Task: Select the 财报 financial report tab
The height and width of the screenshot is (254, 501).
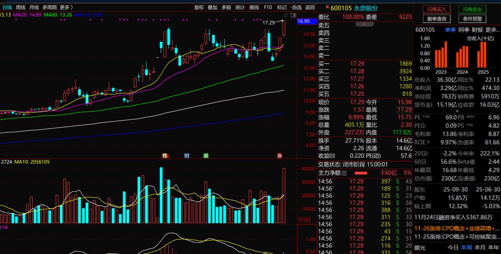Action: point(477,30)
